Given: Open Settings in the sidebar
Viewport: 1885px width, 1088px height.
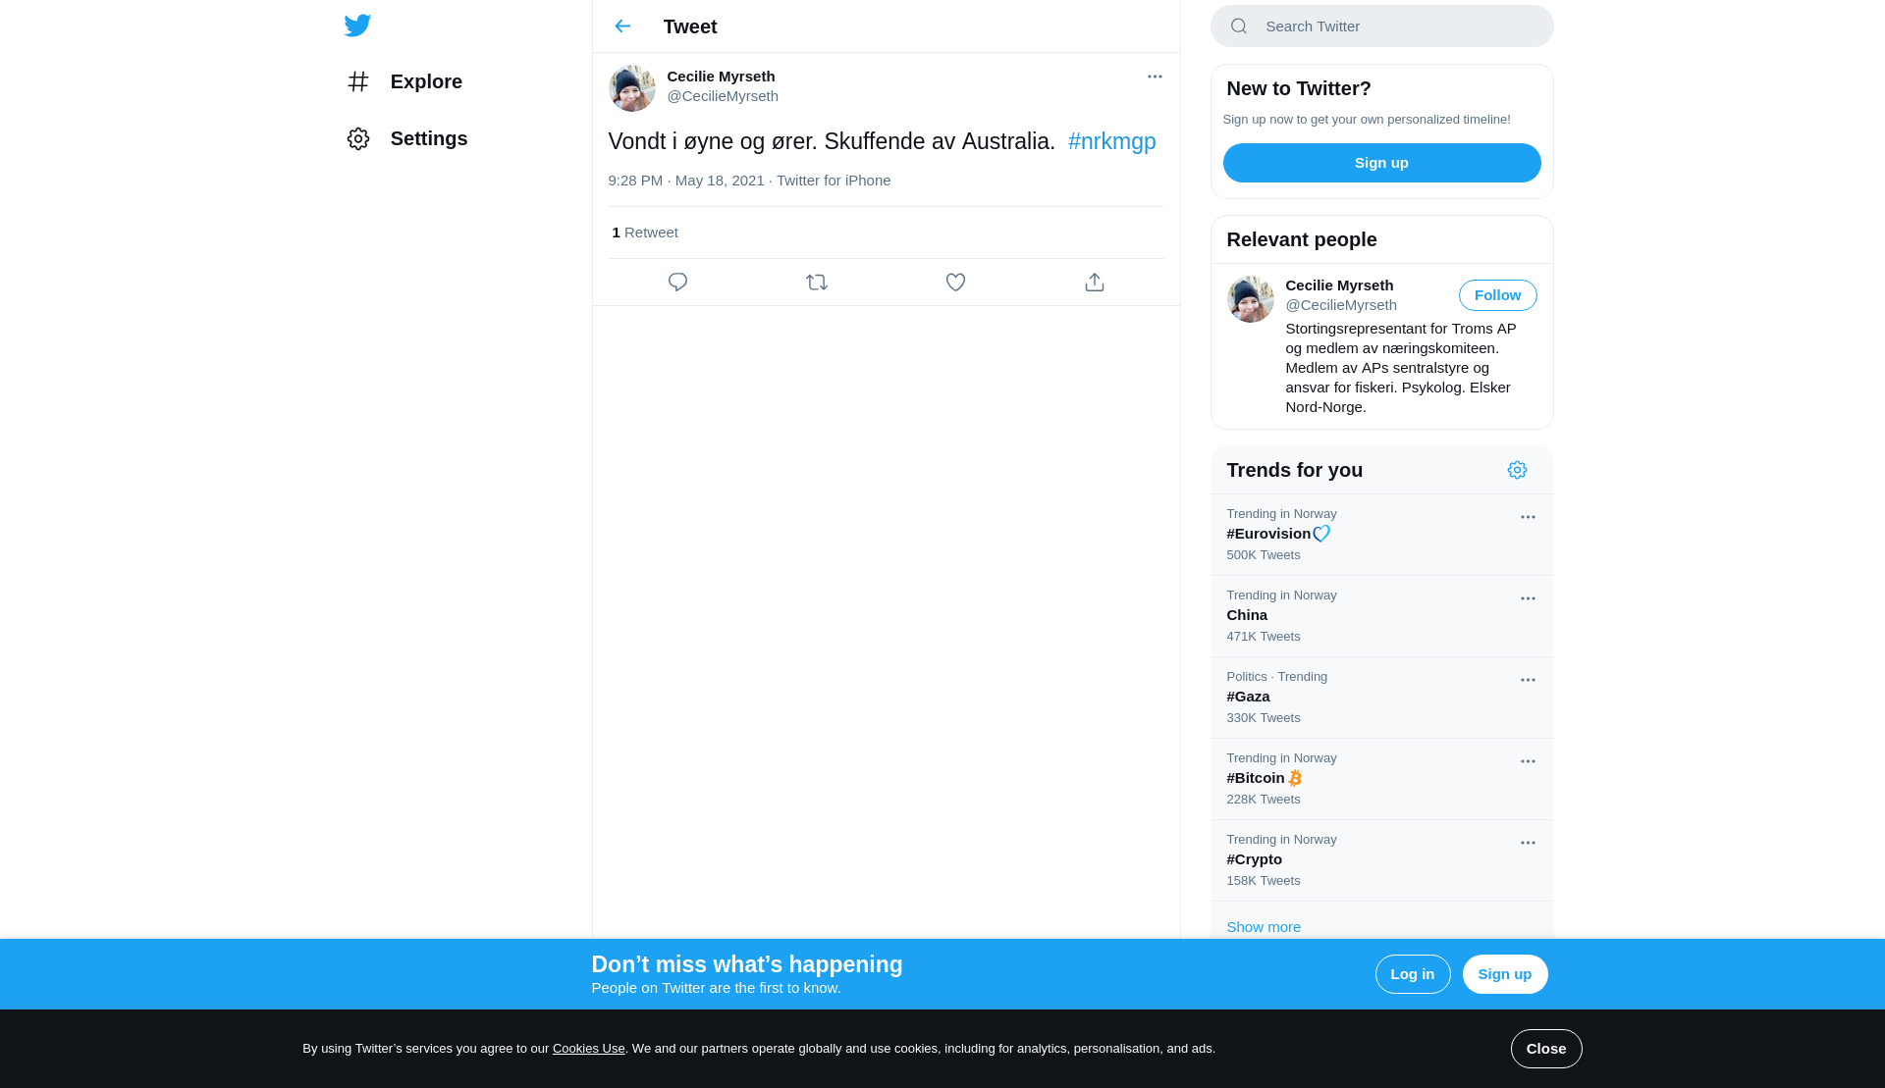Looking at the screenshot, I should pos(428,138).
